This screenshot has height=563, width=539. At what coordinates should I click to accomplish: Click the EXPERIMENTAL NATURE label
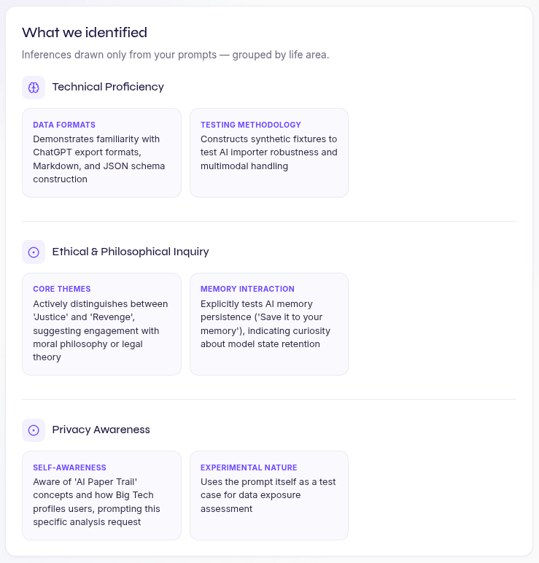click(249, 467)
